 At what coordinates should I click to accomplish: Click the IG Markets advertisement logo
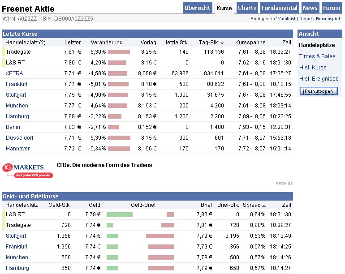(x=27, y=171)
